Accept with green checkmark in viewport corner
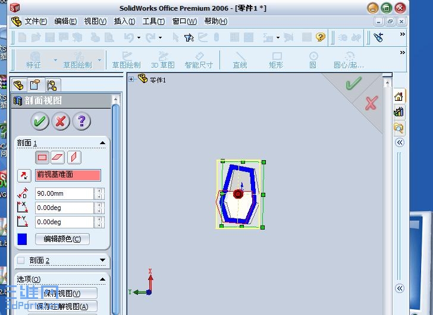The width and height of the screenshot is (433, 315). (x=353, y=84)
